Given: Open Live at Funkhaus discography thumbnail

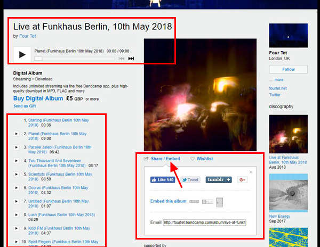Looking at the screenshot, I should [289, 134].
